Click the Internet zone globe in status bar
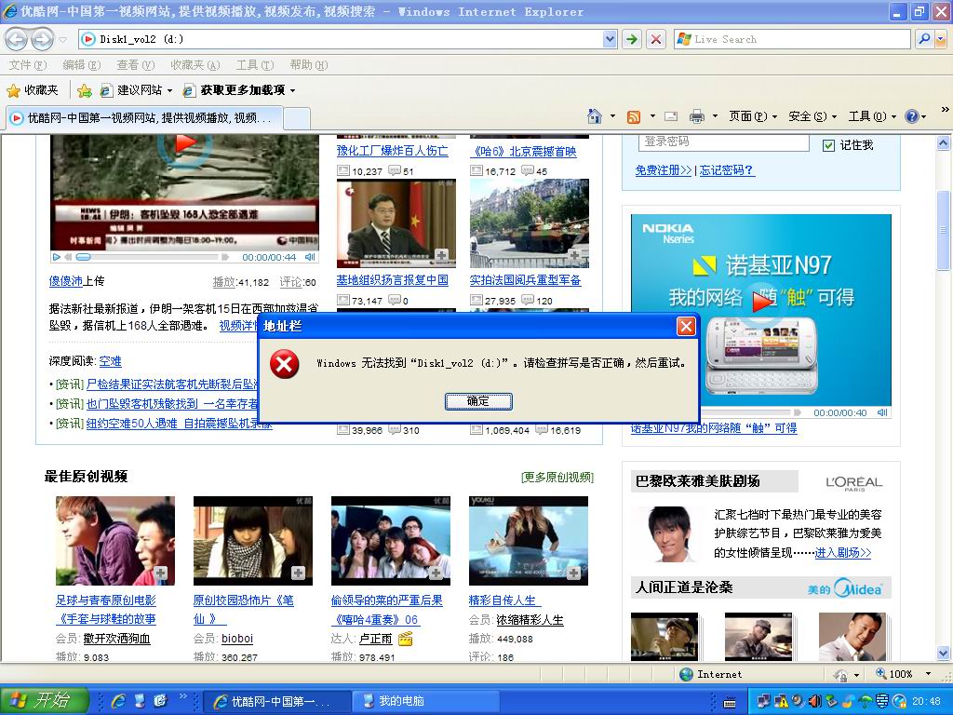This screenshot has height=715, width=953. pos(686,674)
